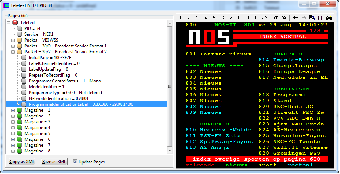This screenshot has height=174, width=340.
Task: Go to previous page with double-left chevrons
Action: pos(276,18)
